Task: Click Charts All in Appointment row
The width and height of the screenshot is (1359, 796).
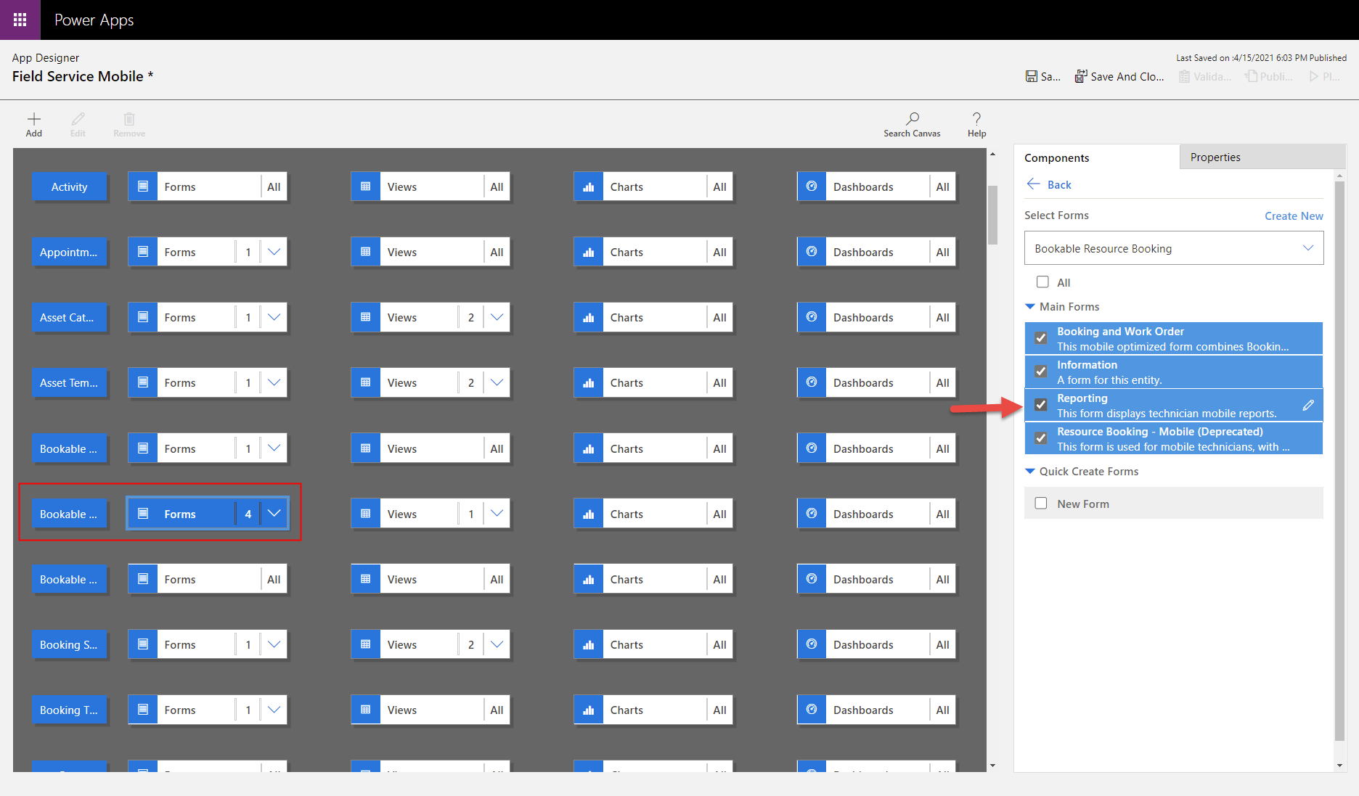Action: (x=720, y=252)
